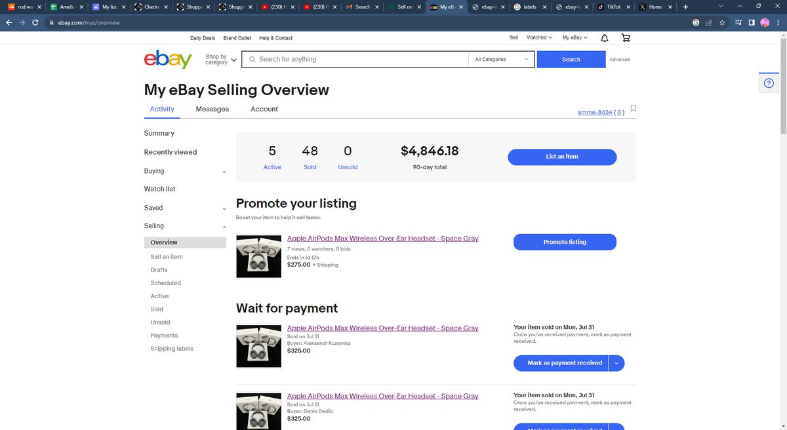View site information lock icon
The width and height of the screenshot is (787, 430).
pos(52,22)
